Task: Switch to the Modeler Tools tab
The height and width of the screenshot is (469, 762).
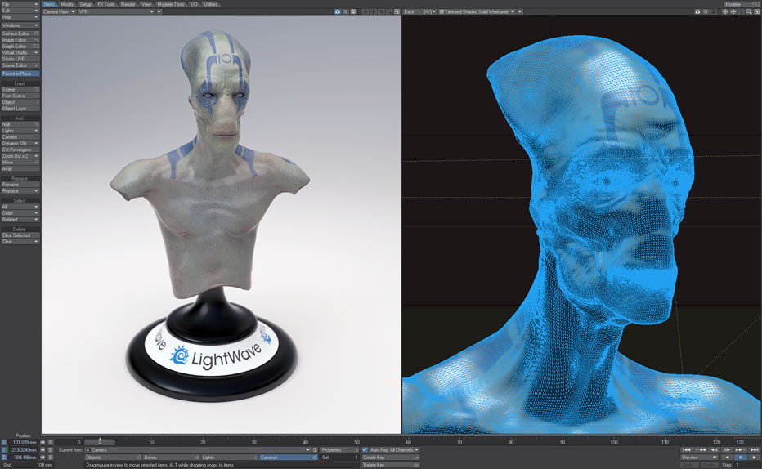Action: click(x=171, y=4)
